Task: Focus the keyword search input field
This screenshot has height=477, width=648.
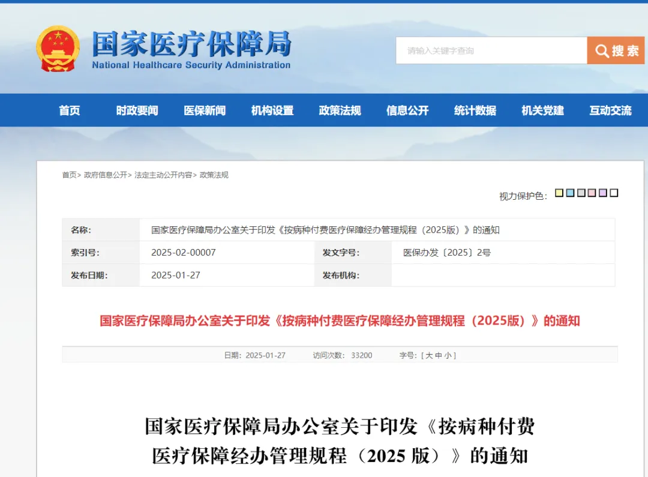Action: 491,50
